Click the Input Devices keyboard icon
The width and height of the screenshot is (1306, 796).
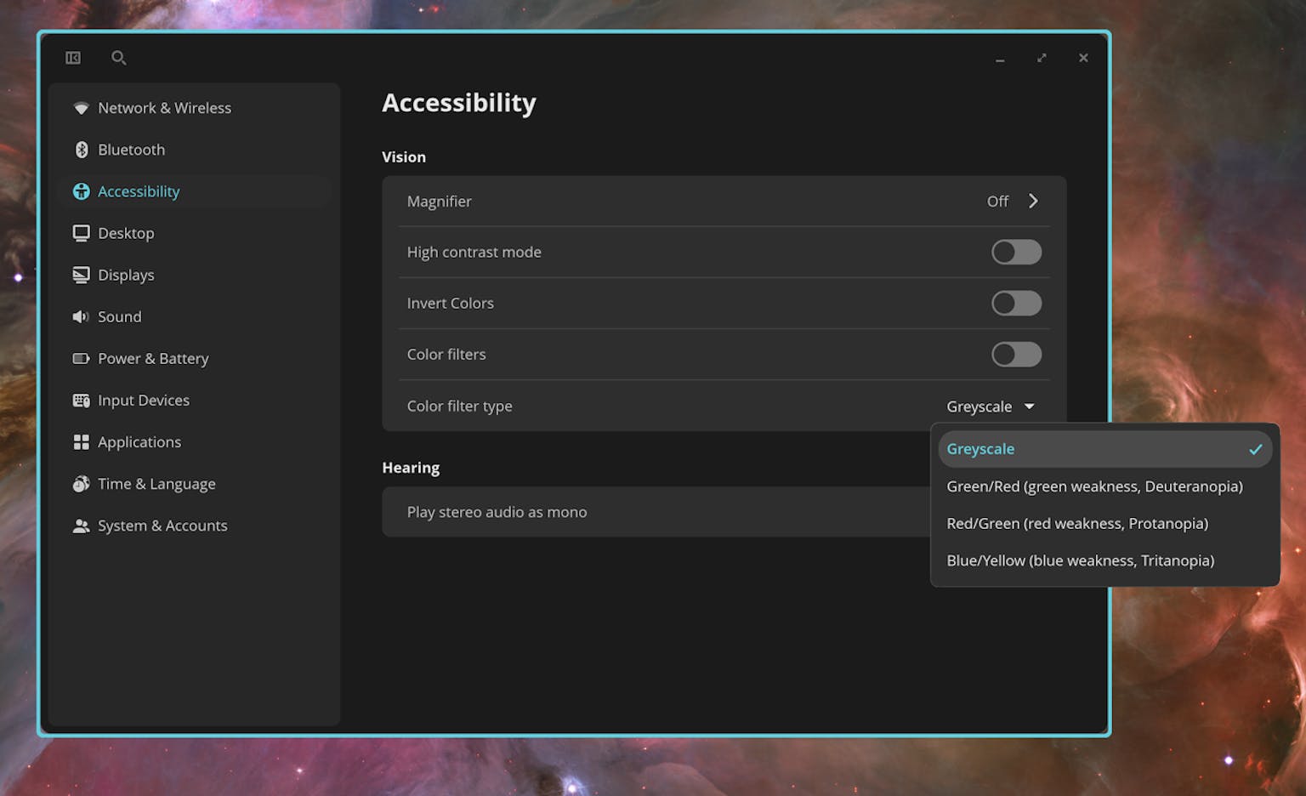tap(81, 401)
